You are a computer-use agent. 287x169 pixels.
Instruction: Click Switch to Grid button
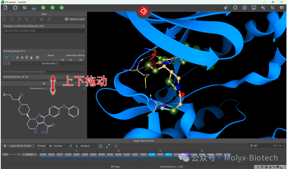(75, 19)
